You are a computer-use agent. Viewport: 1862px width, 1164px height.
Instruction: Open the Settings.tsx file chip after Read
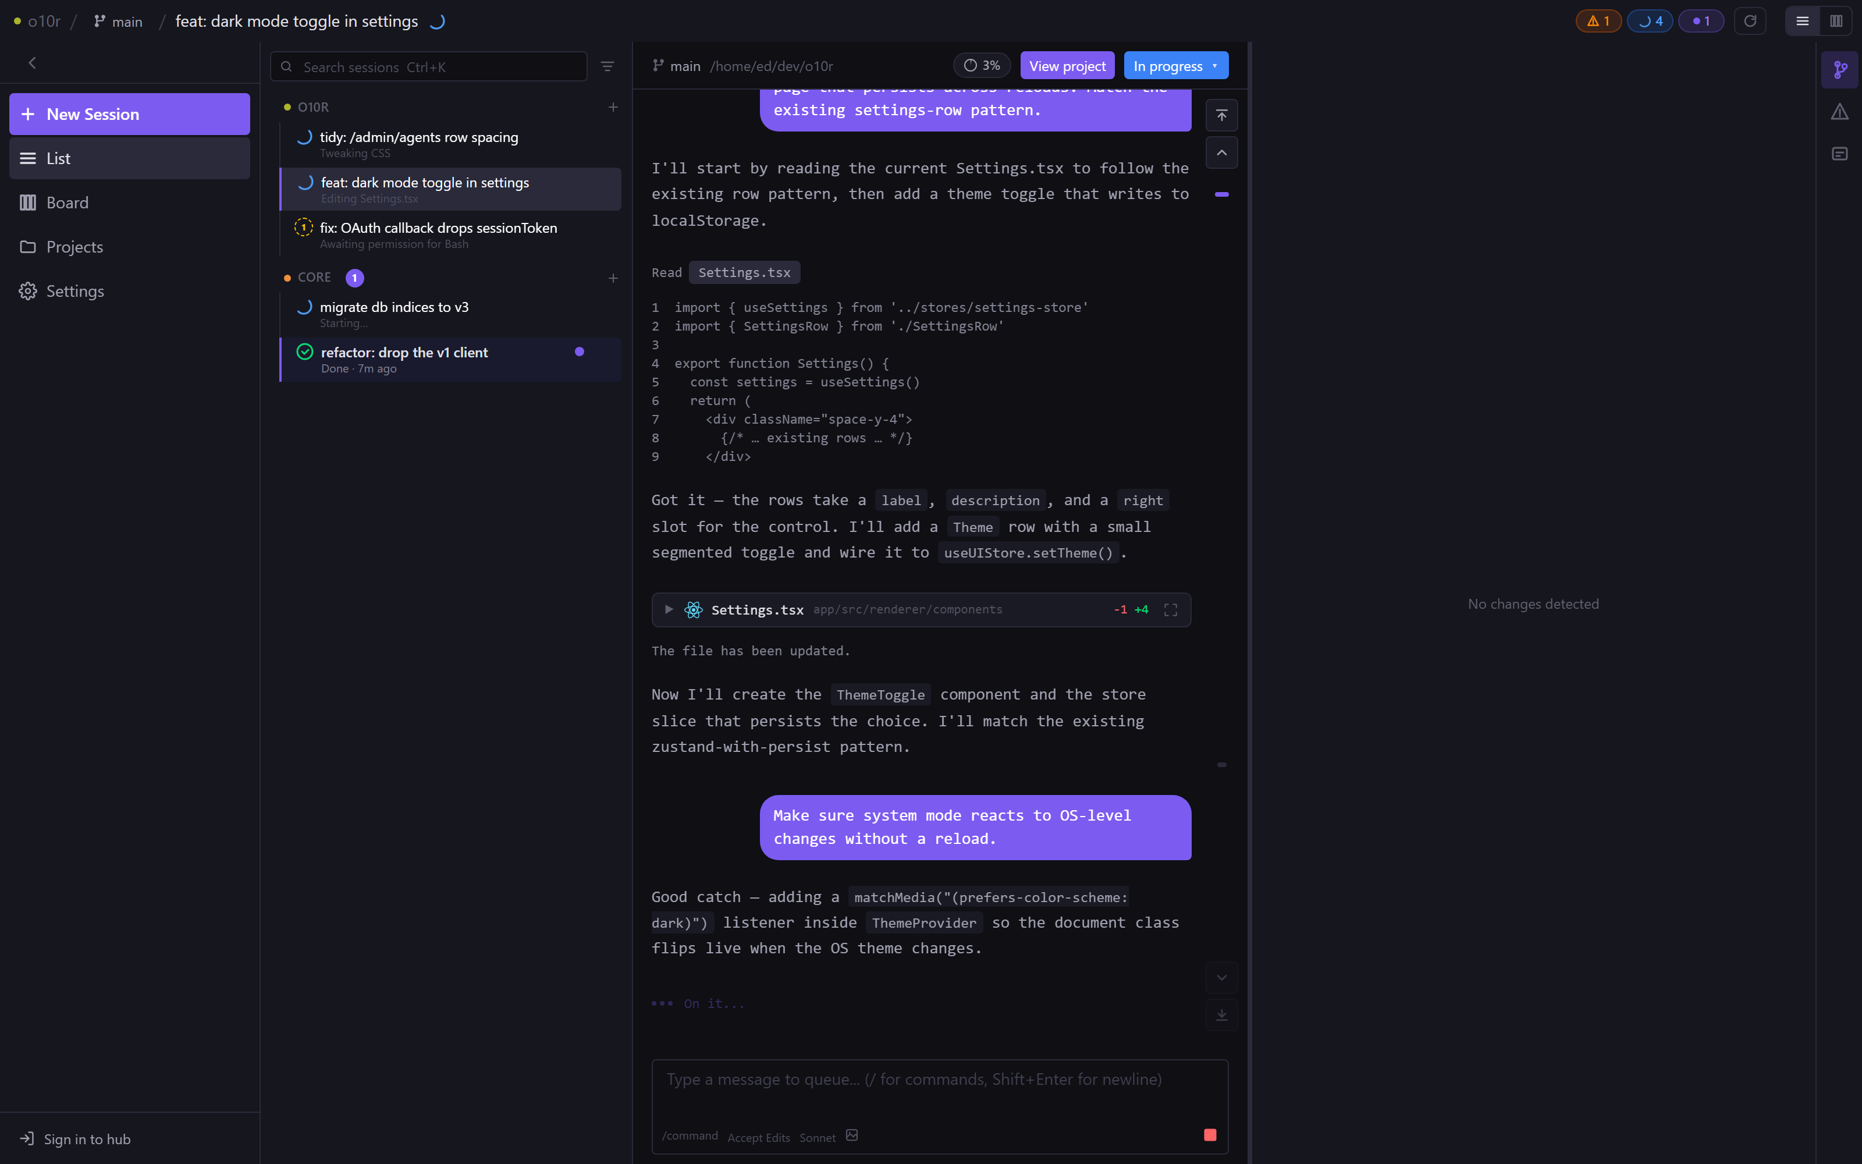pyautogui.click(x=744, y=272)
